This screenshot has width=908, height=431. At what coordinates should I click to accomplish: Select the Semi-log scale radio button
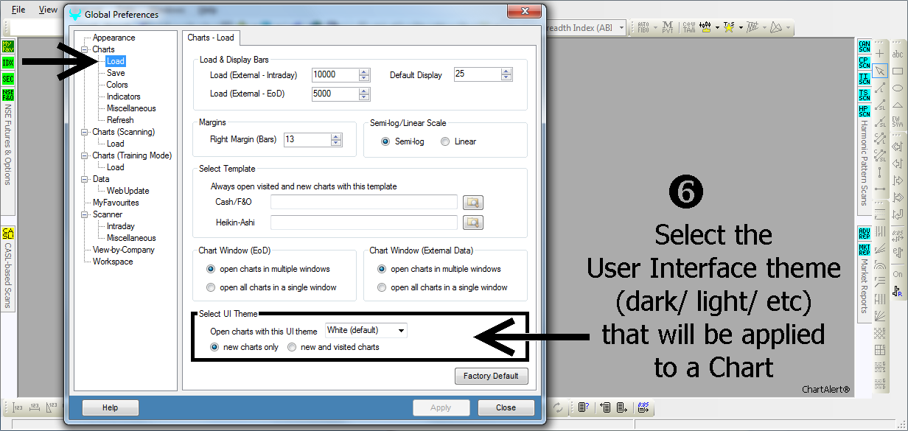click(385, 141)
